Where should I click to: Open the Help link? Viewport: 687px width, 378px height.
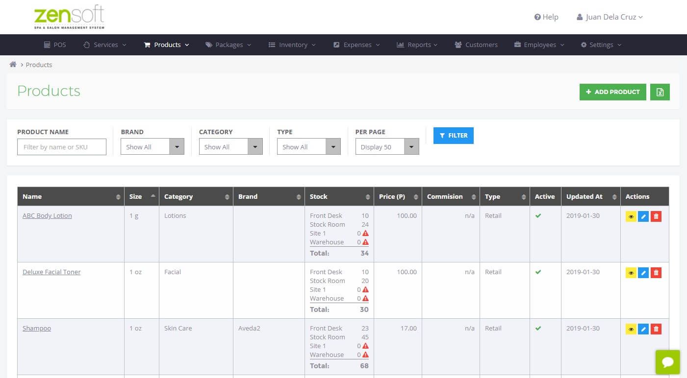pos(546,17)
